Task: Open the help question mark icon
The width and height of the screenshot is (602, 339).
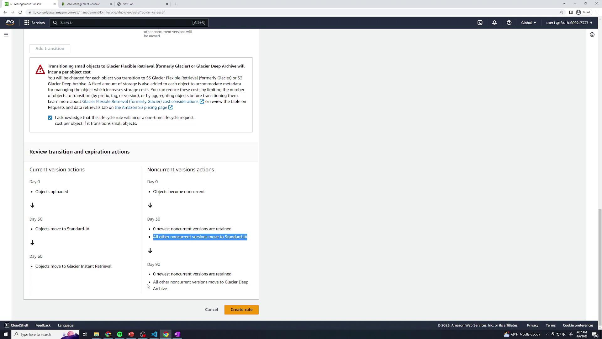Action: coord(509,23)
